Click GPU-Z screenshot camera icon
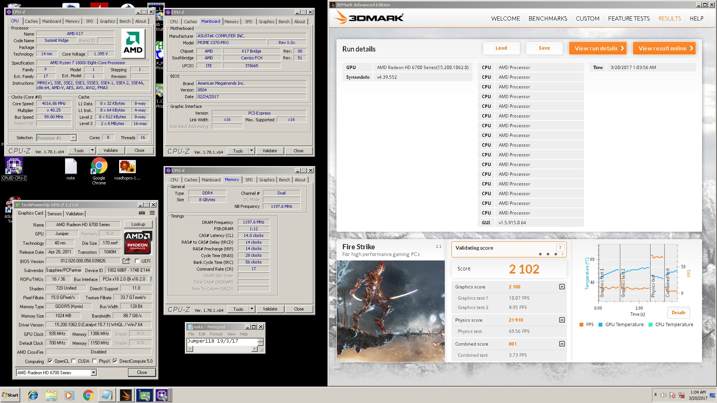 pos(142,213)
